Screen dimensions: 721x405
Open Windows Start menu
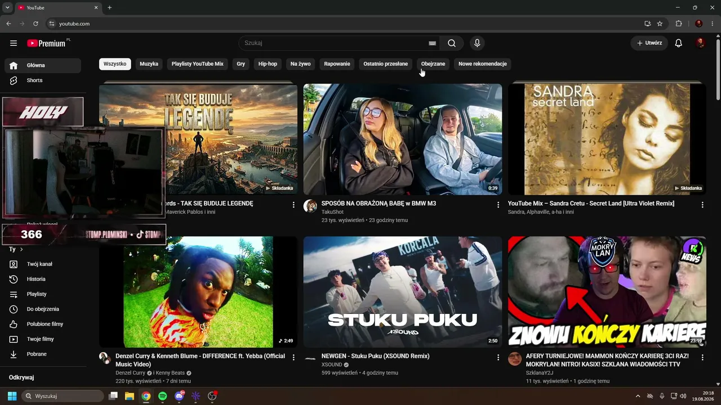[12, 396]
